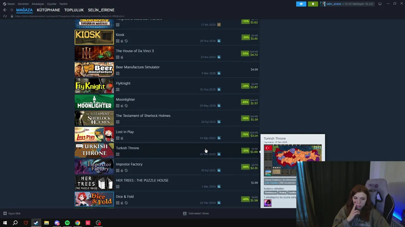The image size is (405, 227).
Task: Click the Moonlighter SteamOS platform icon
Action: point(126,106)
